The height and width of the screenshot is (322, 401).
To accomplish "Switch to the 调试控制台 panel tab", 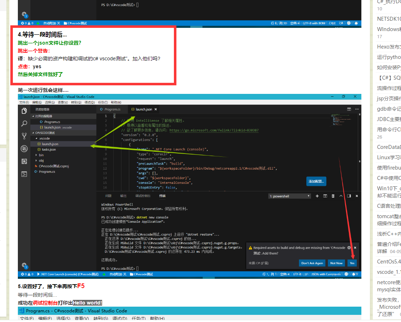I will point(143,196).
